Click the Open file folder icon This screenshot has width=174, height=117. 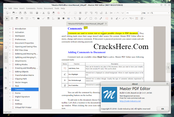pyautogui.click(x=14, y=13)
